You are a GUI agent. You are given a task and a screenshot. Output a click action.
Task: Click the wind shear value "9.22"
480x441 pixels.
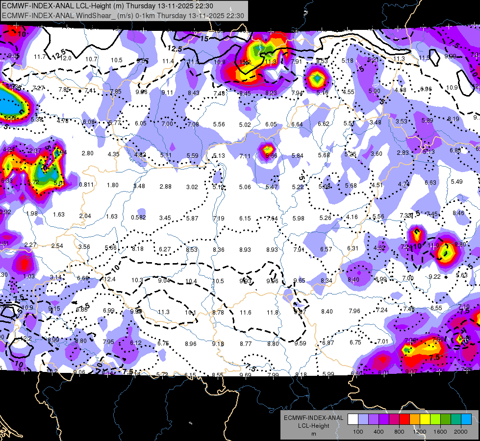click(434, 277)
